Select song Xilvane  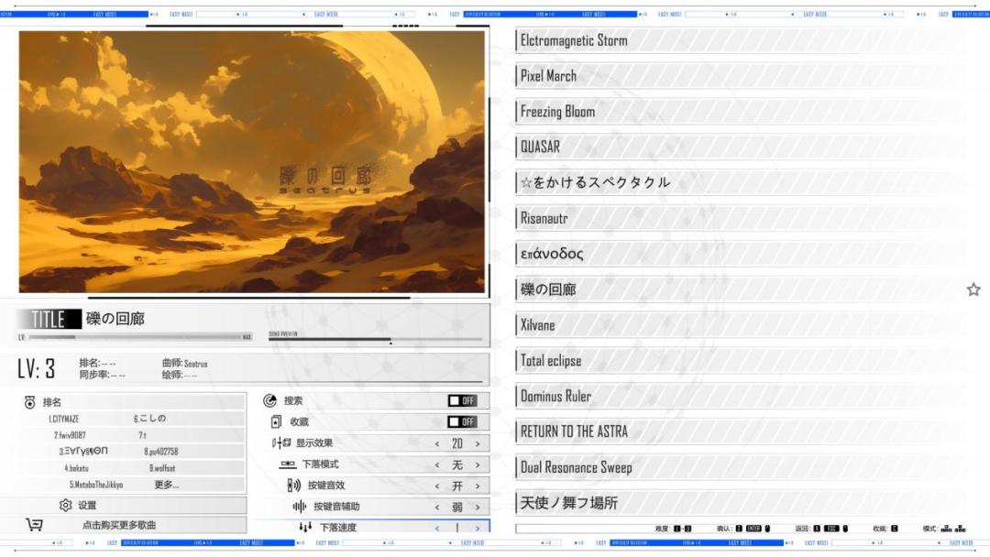[740, 325]
